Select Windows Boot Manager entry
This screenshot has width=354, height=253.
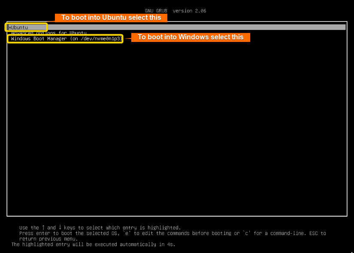pyautogui.click(x=67, y=39)
